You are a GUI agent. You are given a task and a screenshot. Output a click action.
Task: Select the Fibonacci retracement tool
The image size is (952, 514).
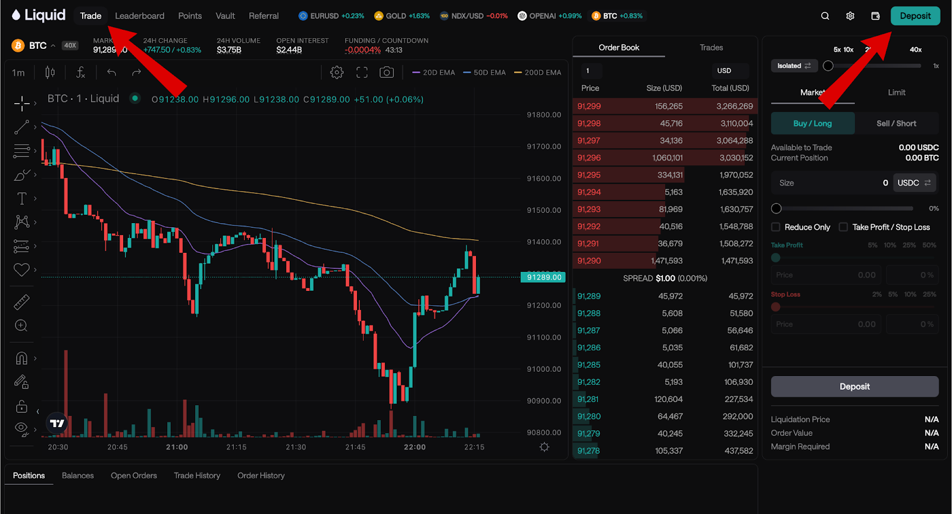pyautogui.click(x=21, y=151)
